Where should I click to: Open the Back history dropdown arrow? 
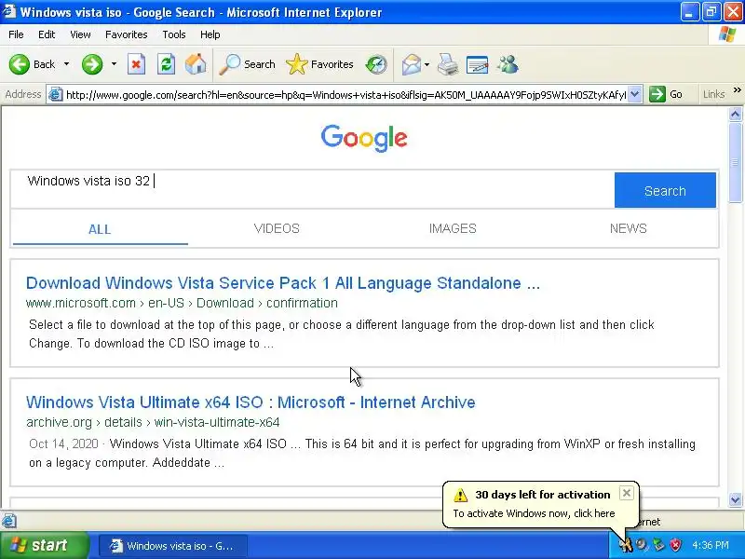[x=66, y=64]
